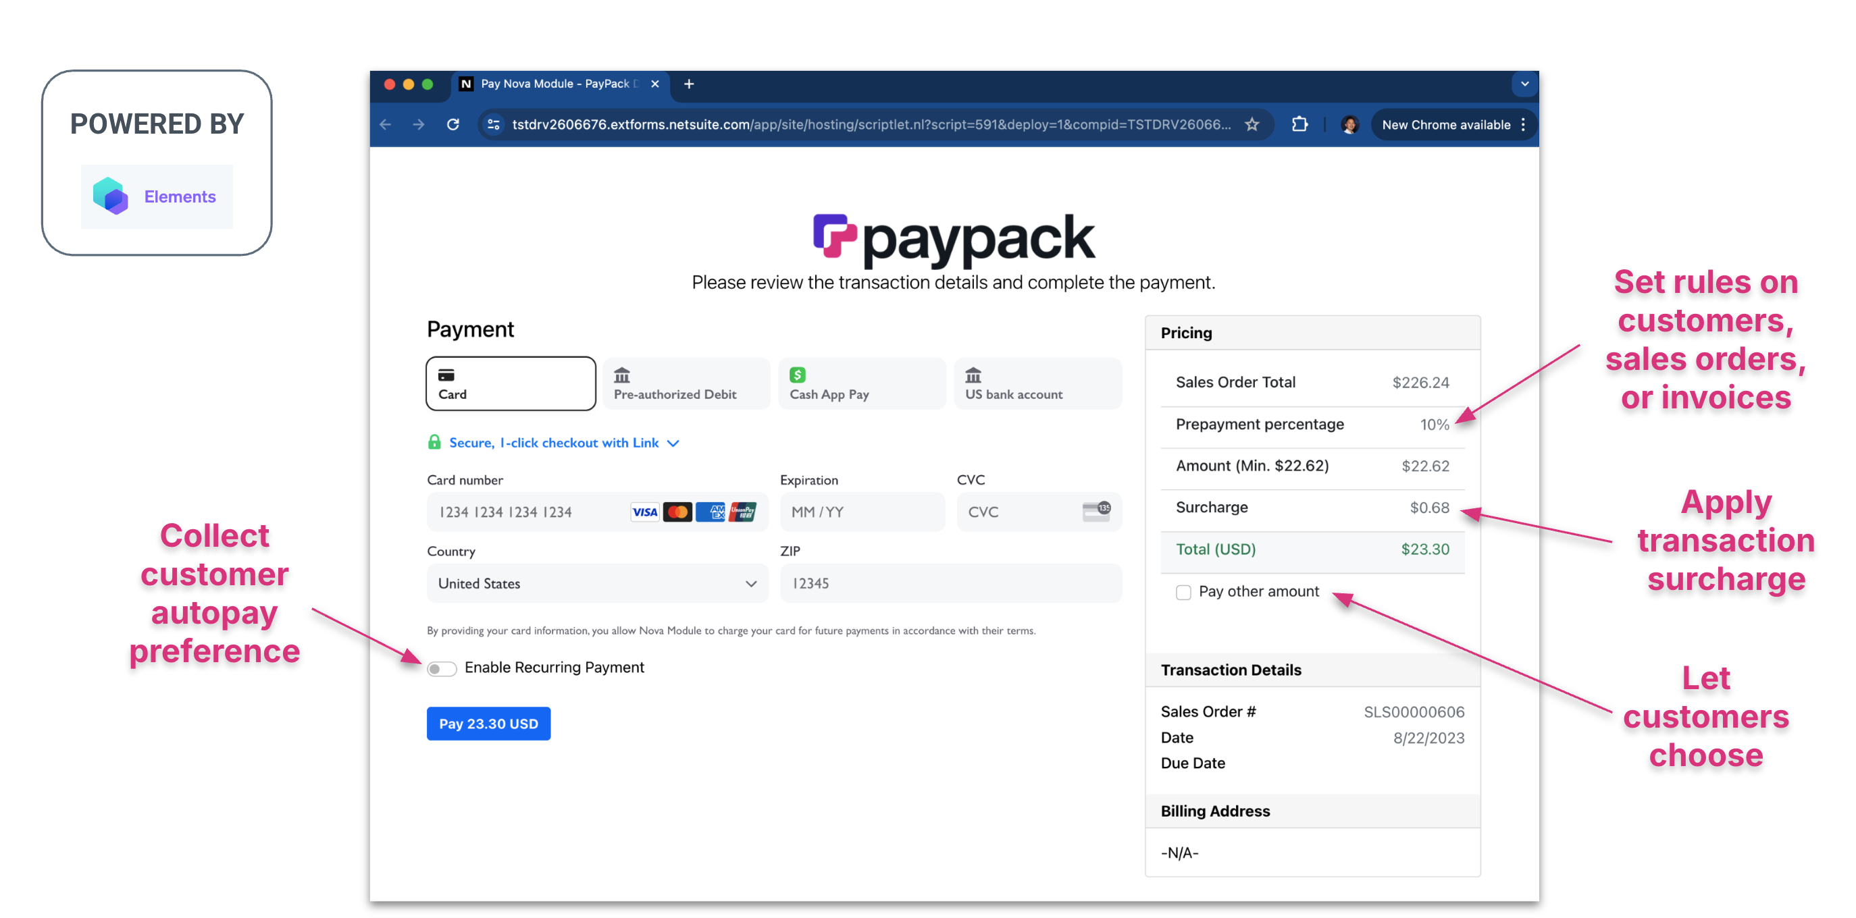Check the Pay other amount checkbox

click(x=1183, y=592)
